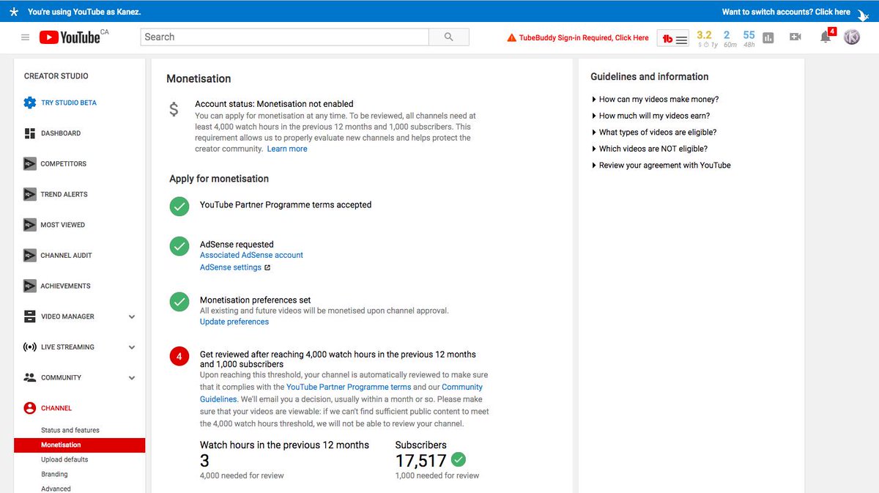This screenshot has height=493, width=879.
Task: Open the hamburger guide menu
Action: pyautogui.click(x=26, y=37)
